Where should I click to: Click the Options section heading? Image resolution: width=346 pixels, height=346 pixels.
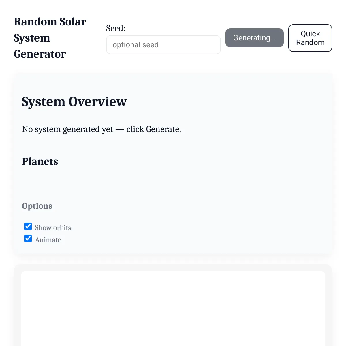tap(37, 206)
